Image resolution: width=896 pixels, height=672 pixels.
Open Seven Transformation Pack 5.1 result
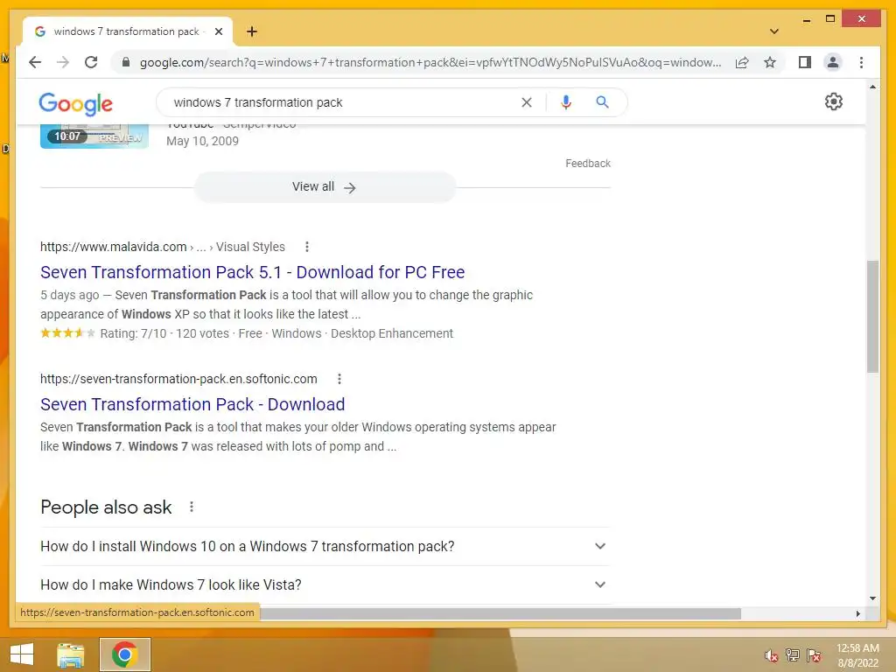point(252,272)
